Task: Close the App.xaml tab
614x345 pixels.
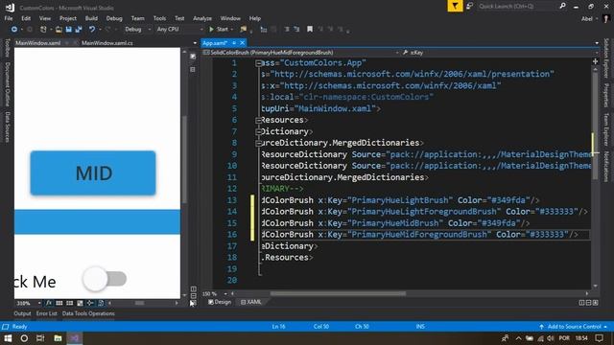Action: [243, 43]
